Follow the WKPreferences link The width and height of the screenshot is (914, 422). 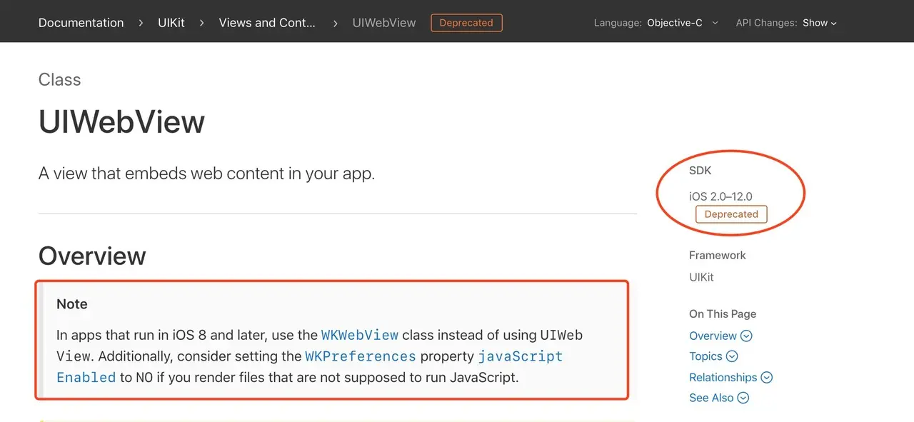click(361, 356)
